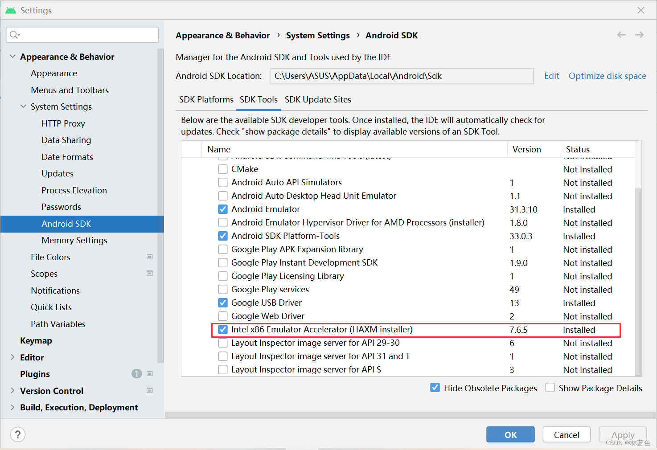The image size is (657, 450).
Task: Click the Android SDK Location input field
Action: coord(401,76)
